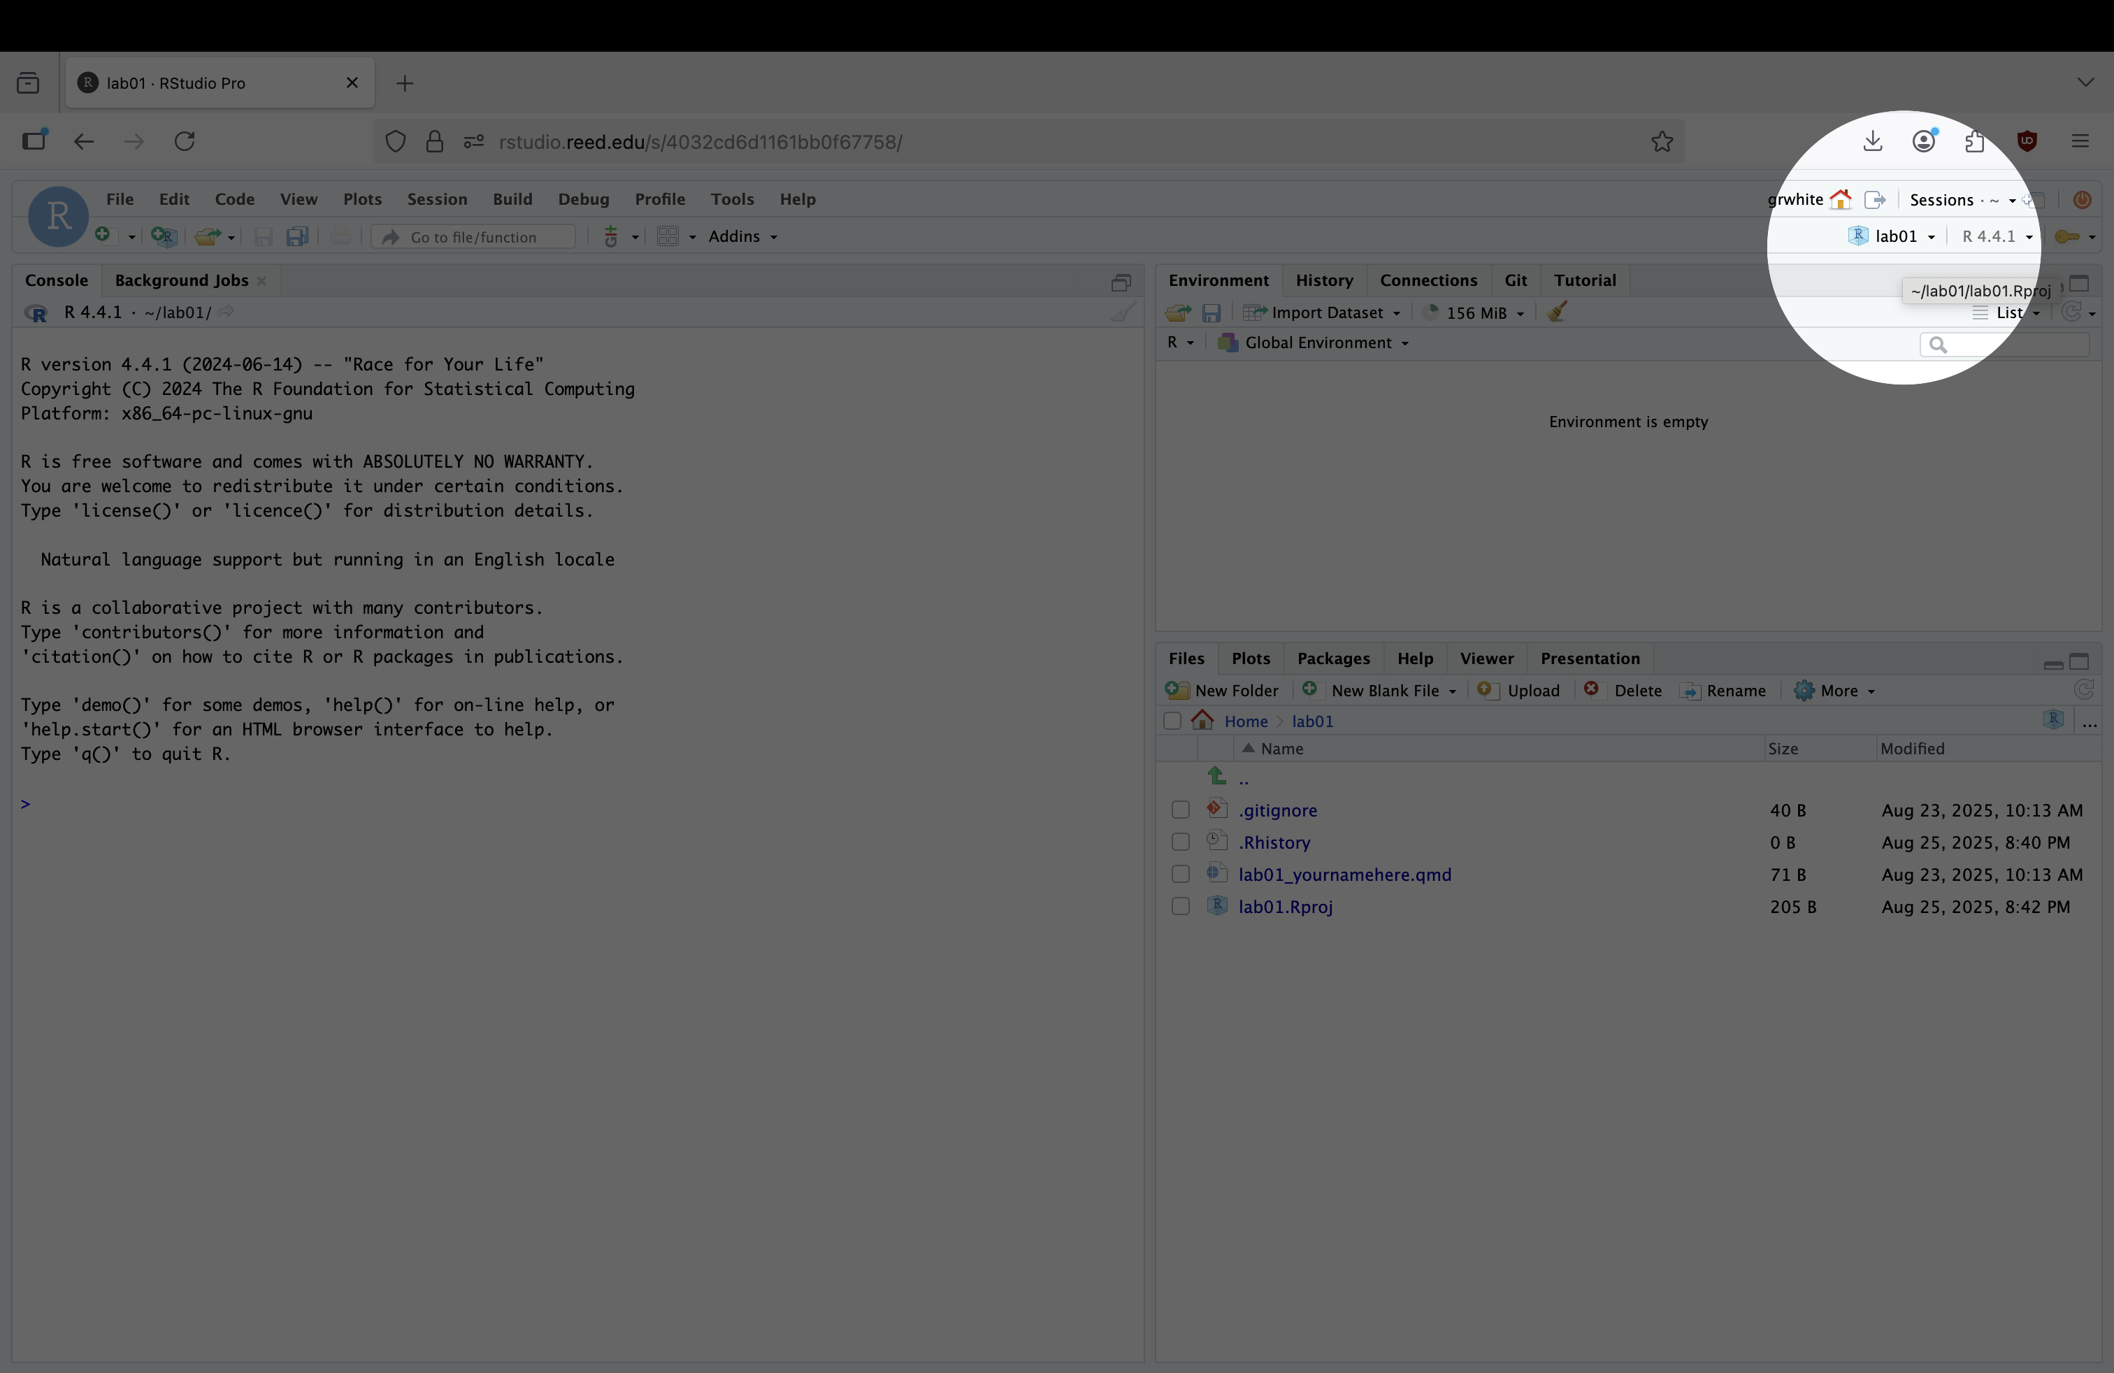Open the Session menu
Screen dimensions: 2114x1373
(436, 199)
